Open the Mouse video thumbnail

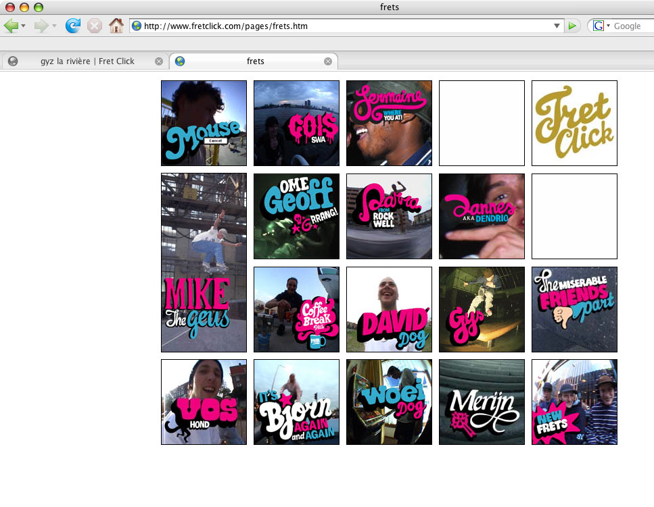pos(204,123)
